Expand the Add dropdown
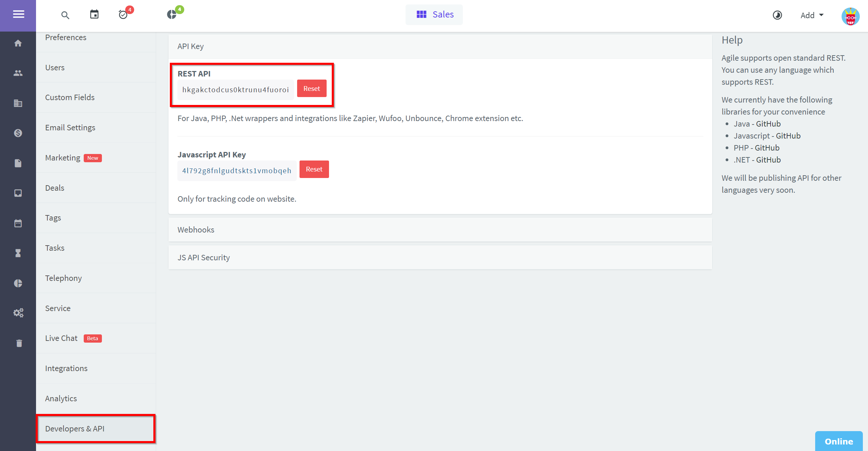868x451 pixels. 812,15
